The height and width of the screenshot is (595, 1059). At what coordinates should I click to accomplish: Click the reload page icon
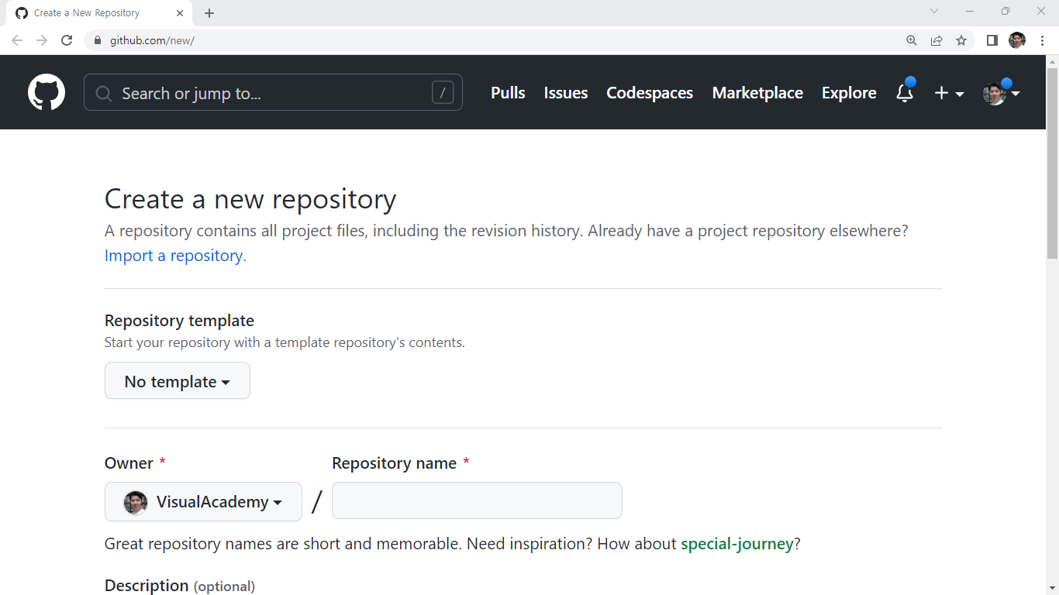click(67, 40)
